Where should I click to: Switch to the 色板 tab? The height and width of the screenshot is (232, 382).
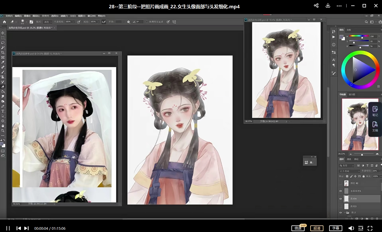(x=349, y=30)
